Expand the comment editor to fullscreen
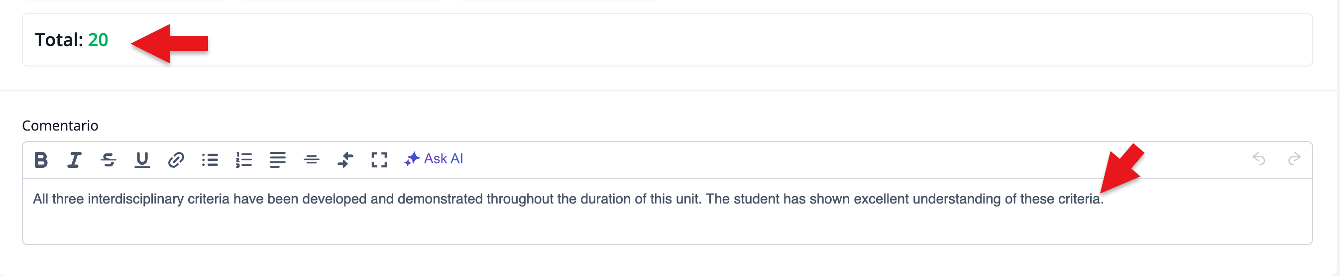This screenshot has height=276, width=1340. point(379,160)
